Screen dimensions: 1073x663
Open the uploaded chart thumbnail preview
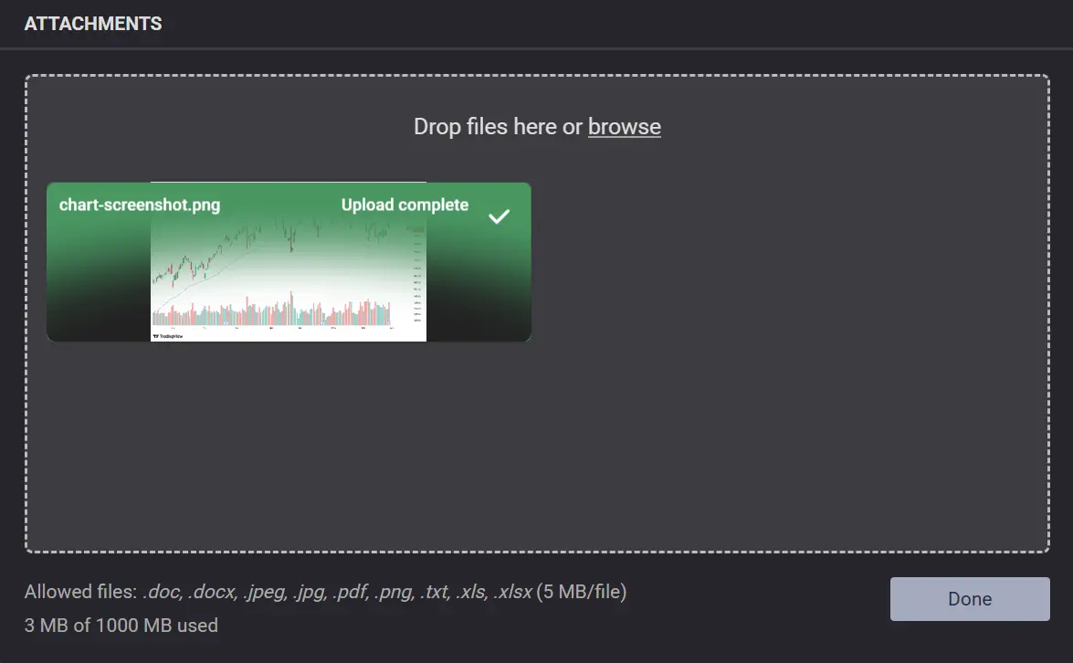point(288,274)
